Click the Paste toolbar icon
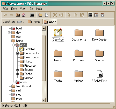The image size is (116, 109). point(82,15)
